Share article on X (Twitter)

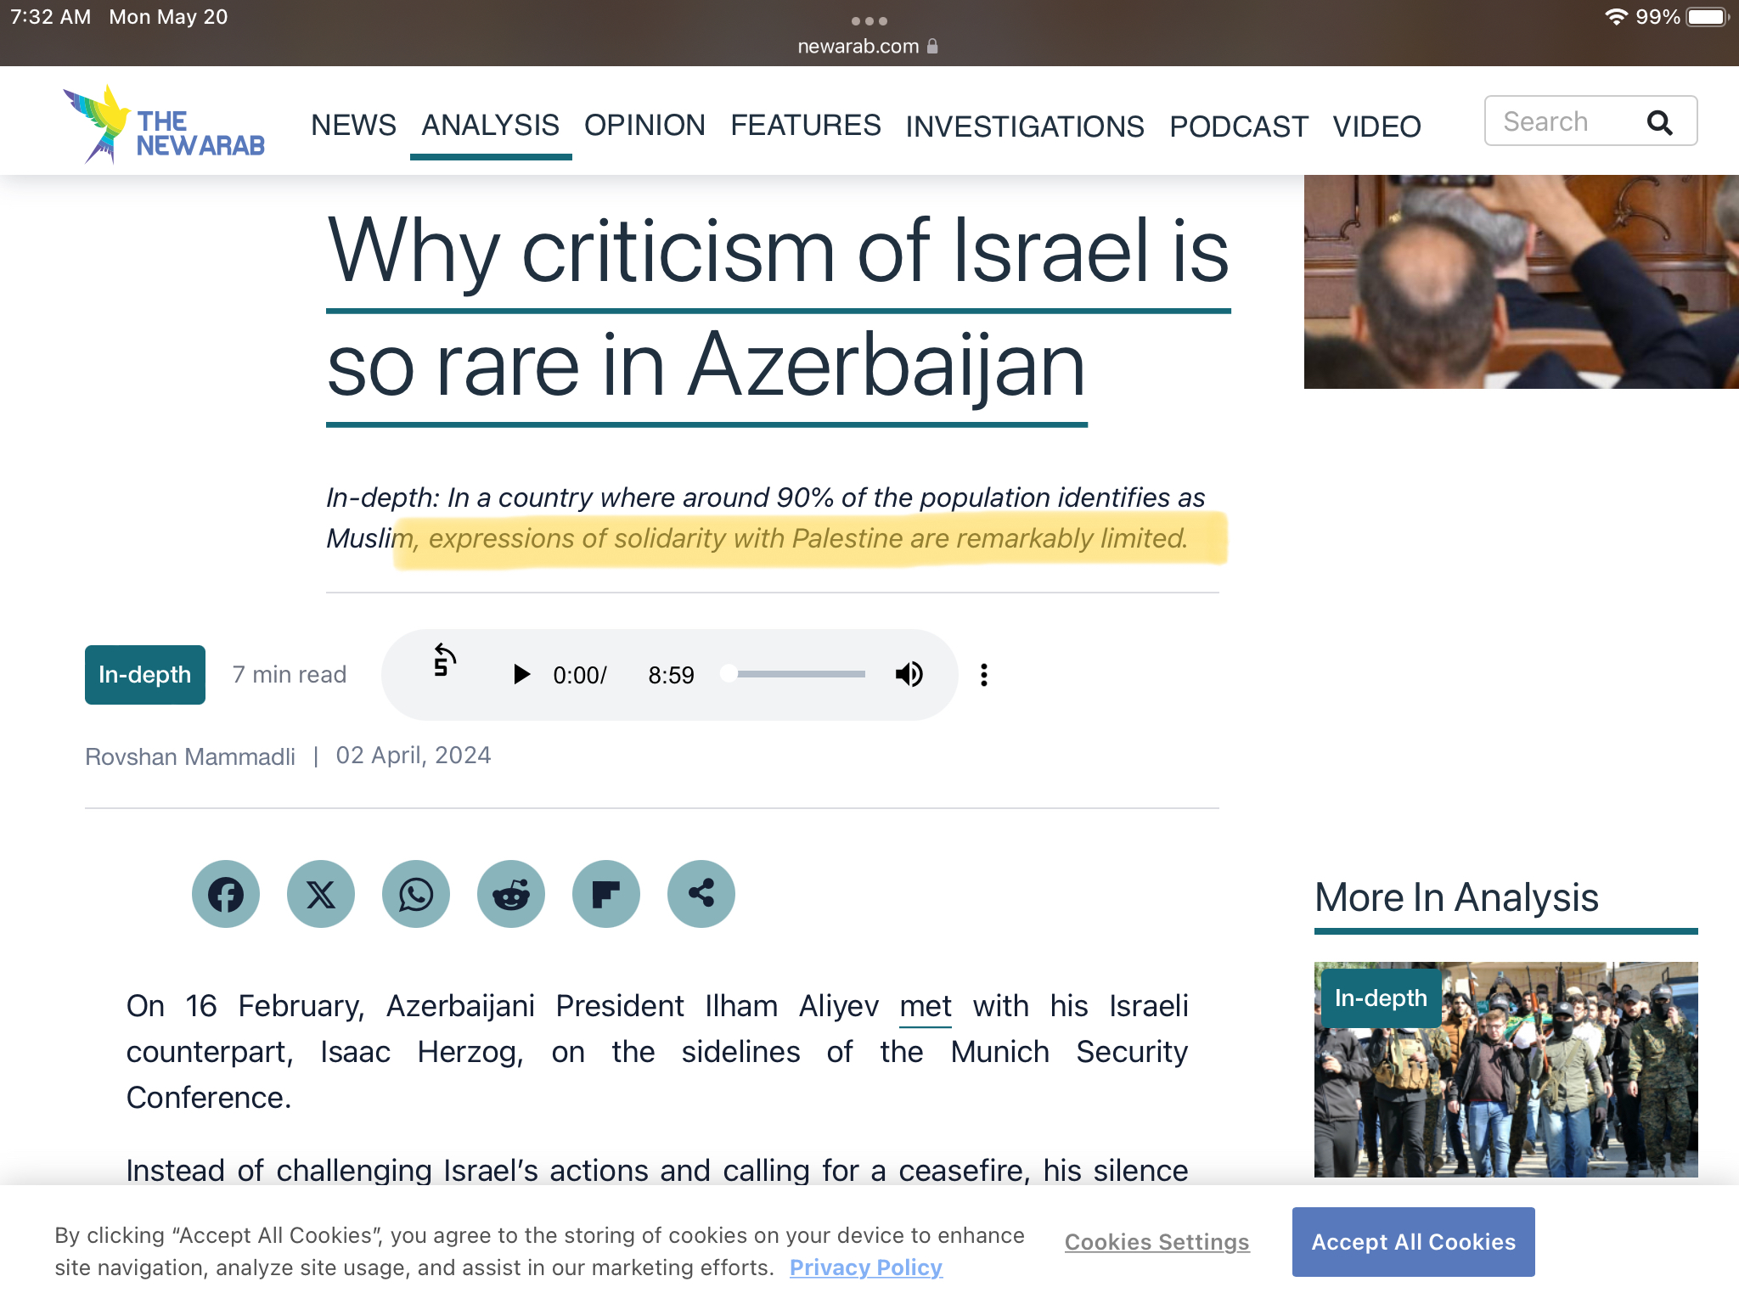[x=321, y=894]
